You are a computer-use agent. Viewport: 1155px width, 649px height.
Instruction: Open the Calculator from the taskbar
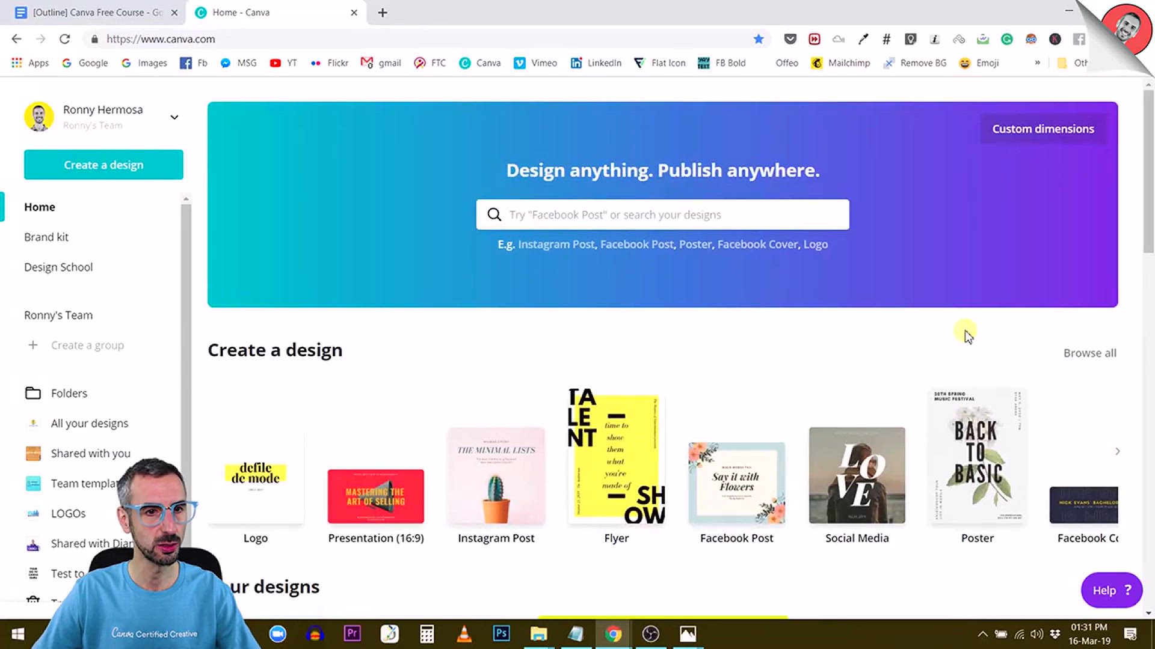click(x=427, y=633)
